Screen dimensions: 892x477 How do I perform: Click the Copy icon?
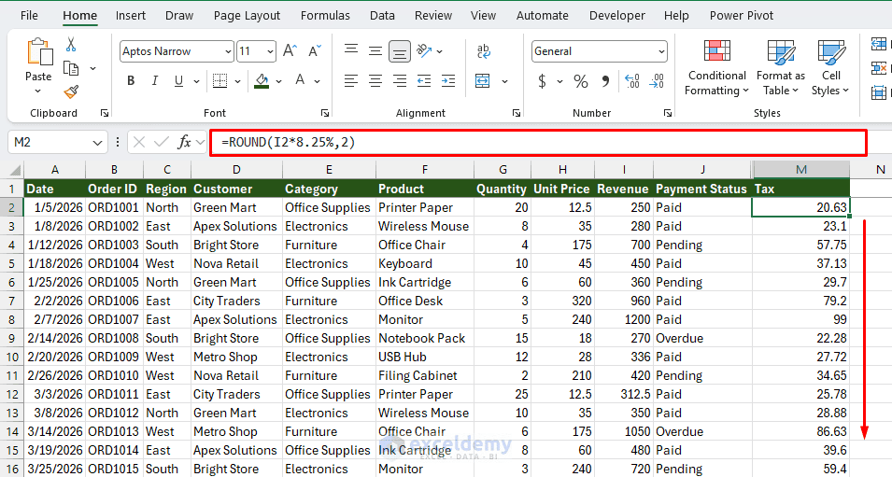(71, 68)
